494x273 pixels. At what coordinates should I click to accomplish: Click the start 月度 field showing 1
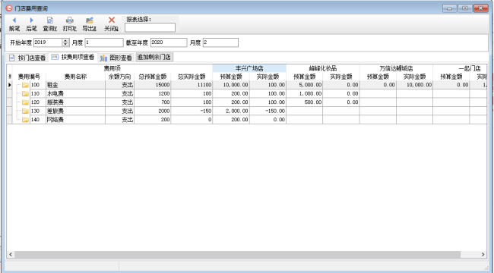104,42
